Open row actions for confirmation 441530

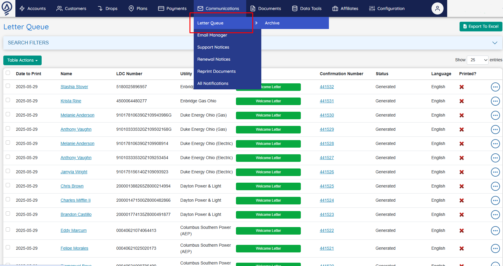tap(495, 115)
